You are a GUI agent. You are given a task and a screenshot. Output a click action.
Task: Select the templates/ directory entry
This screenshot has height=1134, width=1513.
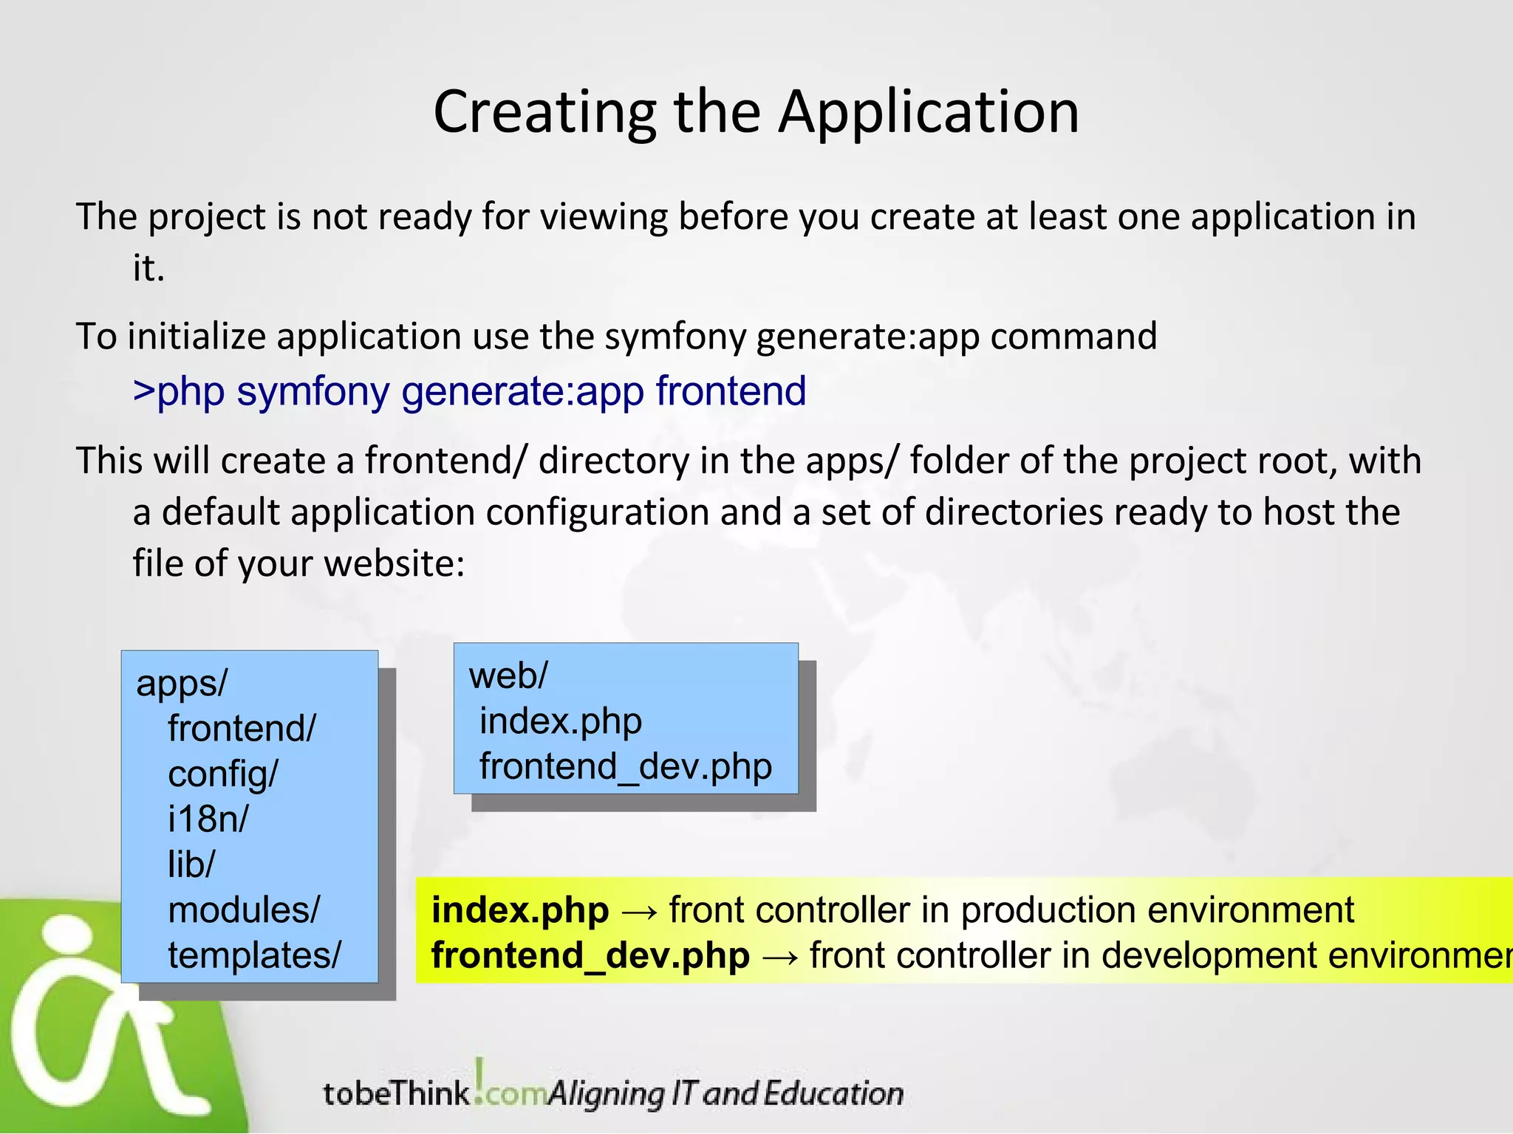coord(254,955)
